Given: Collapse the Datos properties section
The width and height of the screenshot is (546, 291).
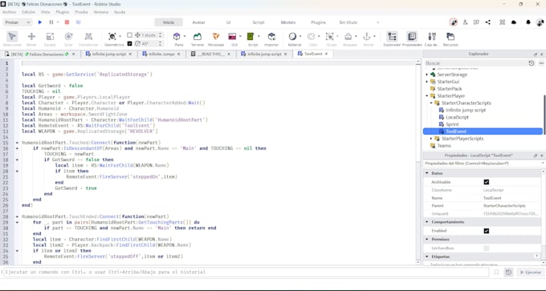Looking at the screenshot, I should [427, 173].
